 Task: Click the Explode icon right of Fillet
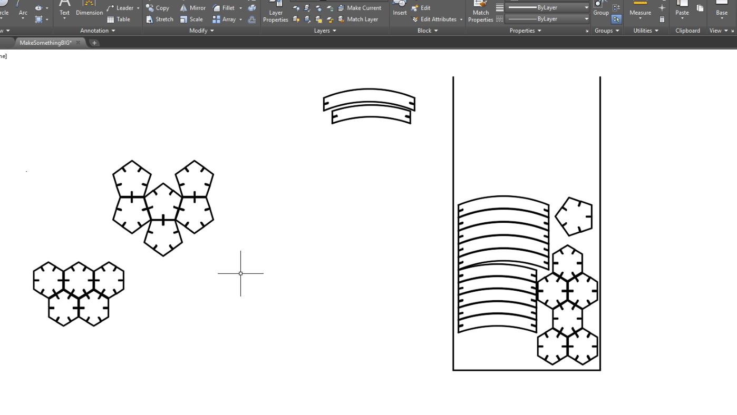click(252, 8)
